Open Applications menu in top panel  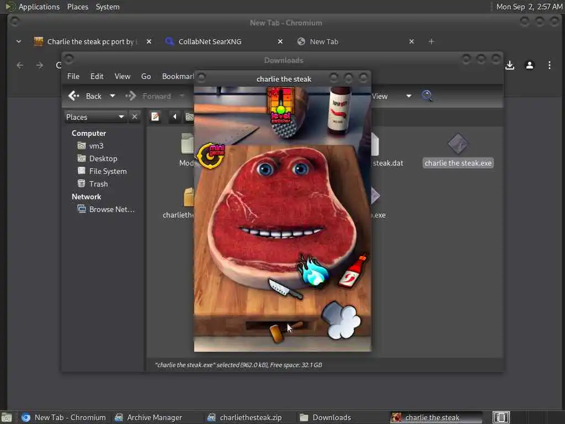(x=39, y=7)
